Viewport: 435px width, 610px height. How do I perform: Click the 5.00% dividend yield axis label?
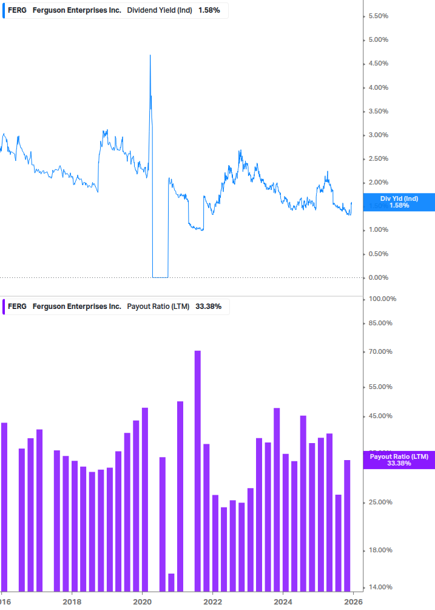[x=378, y=39]
